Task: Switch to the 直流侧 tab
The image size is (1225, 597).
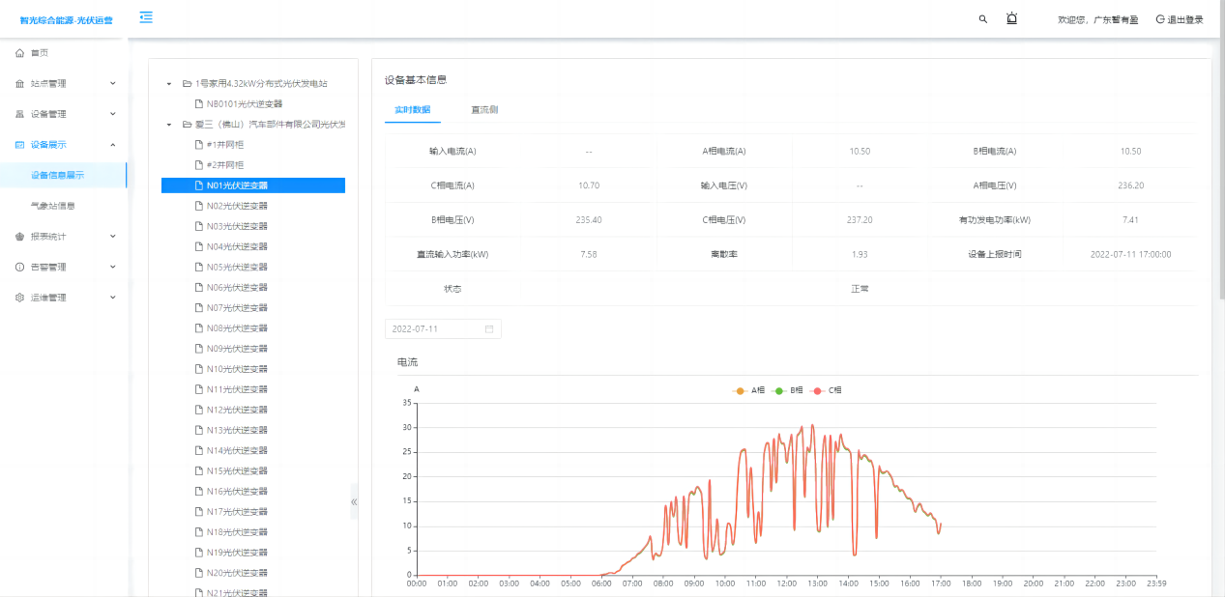Action: click(x=484, y=110)
